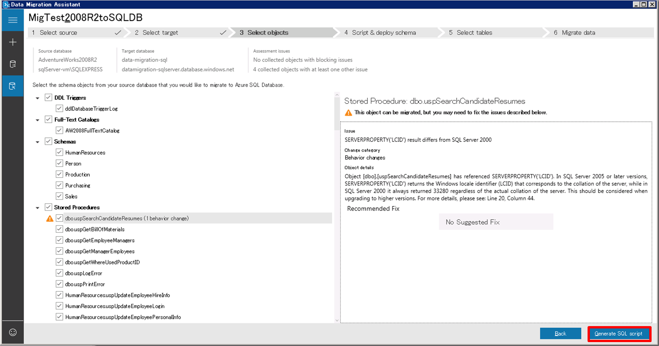Open the Assessments database icon in sidebar
The width and height of the screenshot is (659, 346).
click(x=12, y=64)
